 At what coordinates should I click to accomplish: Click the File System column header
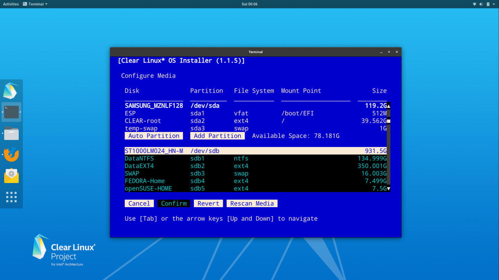click(x=254, y=91)
